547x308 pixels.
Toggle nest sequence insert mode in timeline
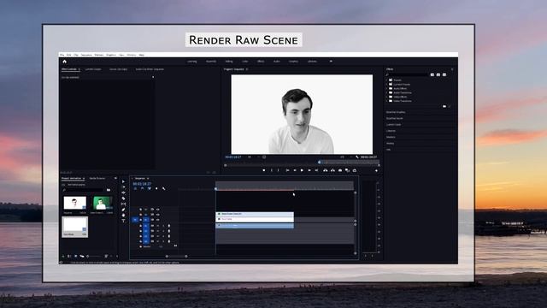tap(135, 188)
